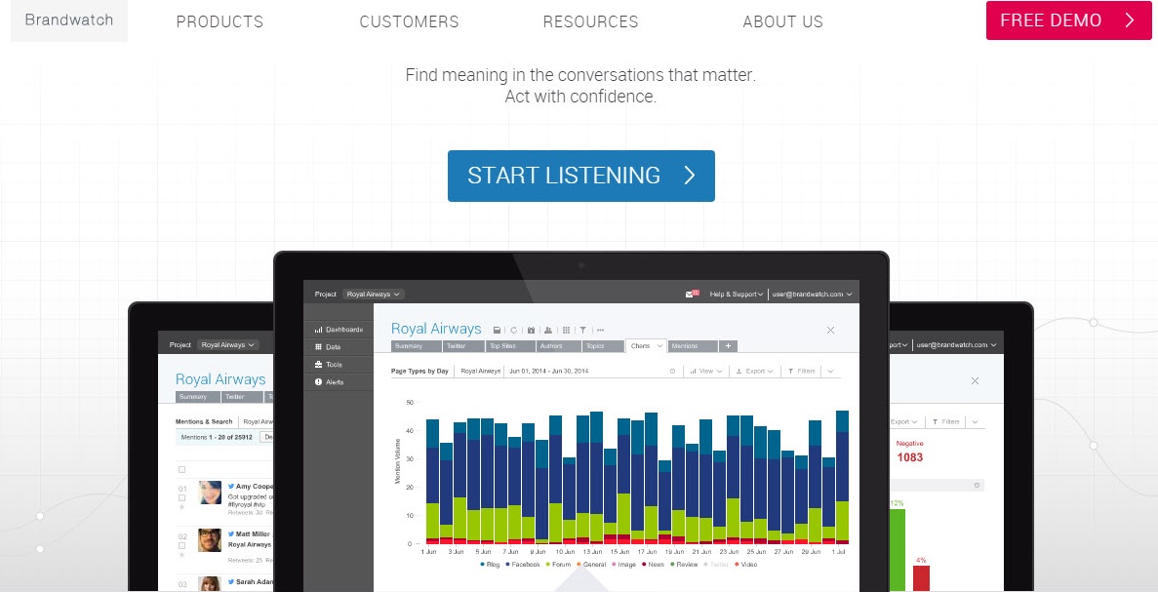Image resolution: width=1158 pixels, height=592 pixels.
Task: Expand Royal Airways project dropdown on left screen
Action: pyautogui.click(x=228, y=344)
